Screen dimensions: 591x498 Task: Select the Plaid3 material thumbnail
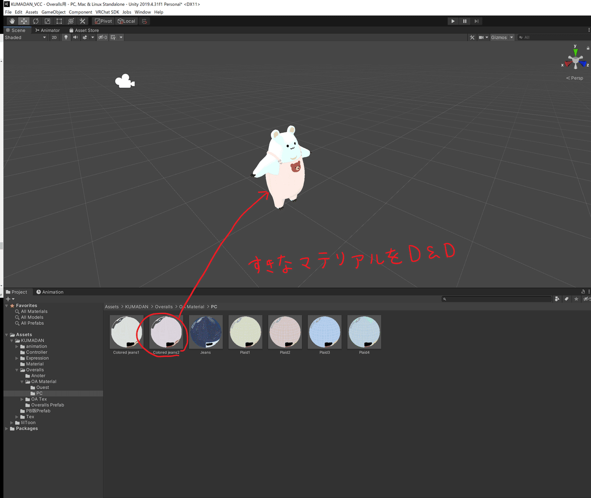pos(324,332)
